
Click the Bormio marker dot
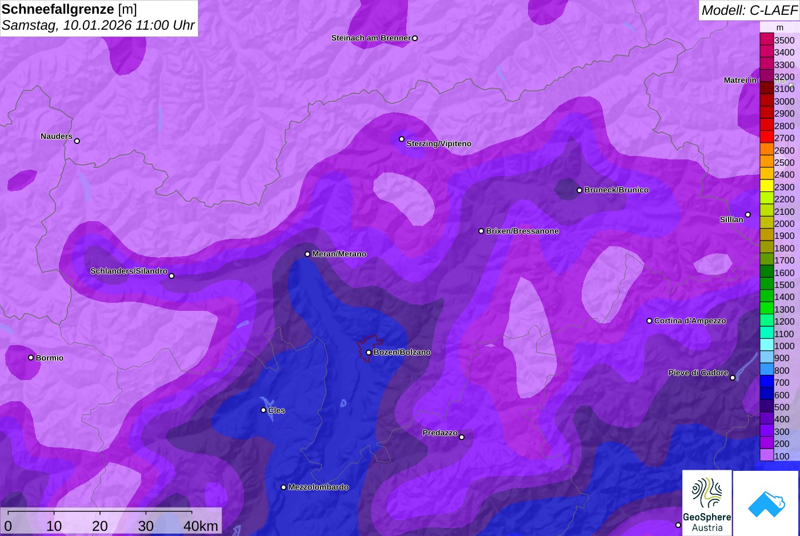point(31,358)
